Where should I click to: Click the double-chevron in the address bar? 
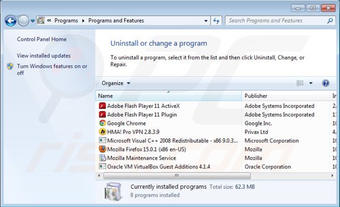pyautogui.click(x=49, y=20)
